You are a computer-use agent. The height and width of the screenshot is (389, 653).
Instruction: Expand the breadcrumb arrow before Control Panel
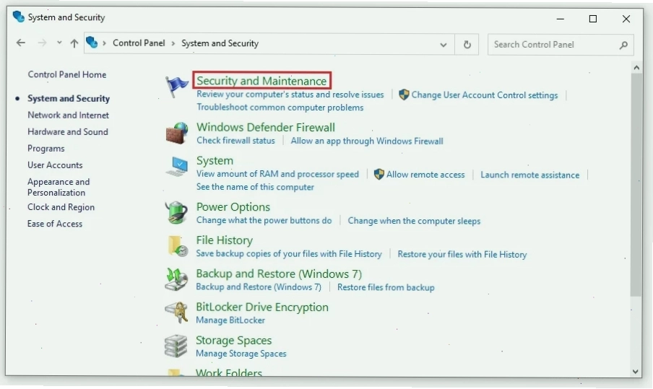(x=104, y=43)
